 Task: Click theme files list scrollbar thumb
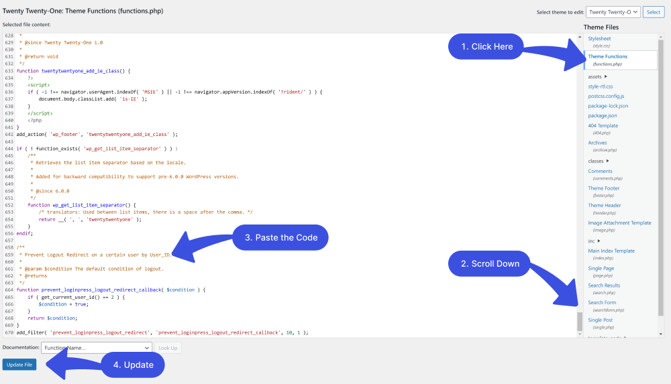click(x=661, y=178)
